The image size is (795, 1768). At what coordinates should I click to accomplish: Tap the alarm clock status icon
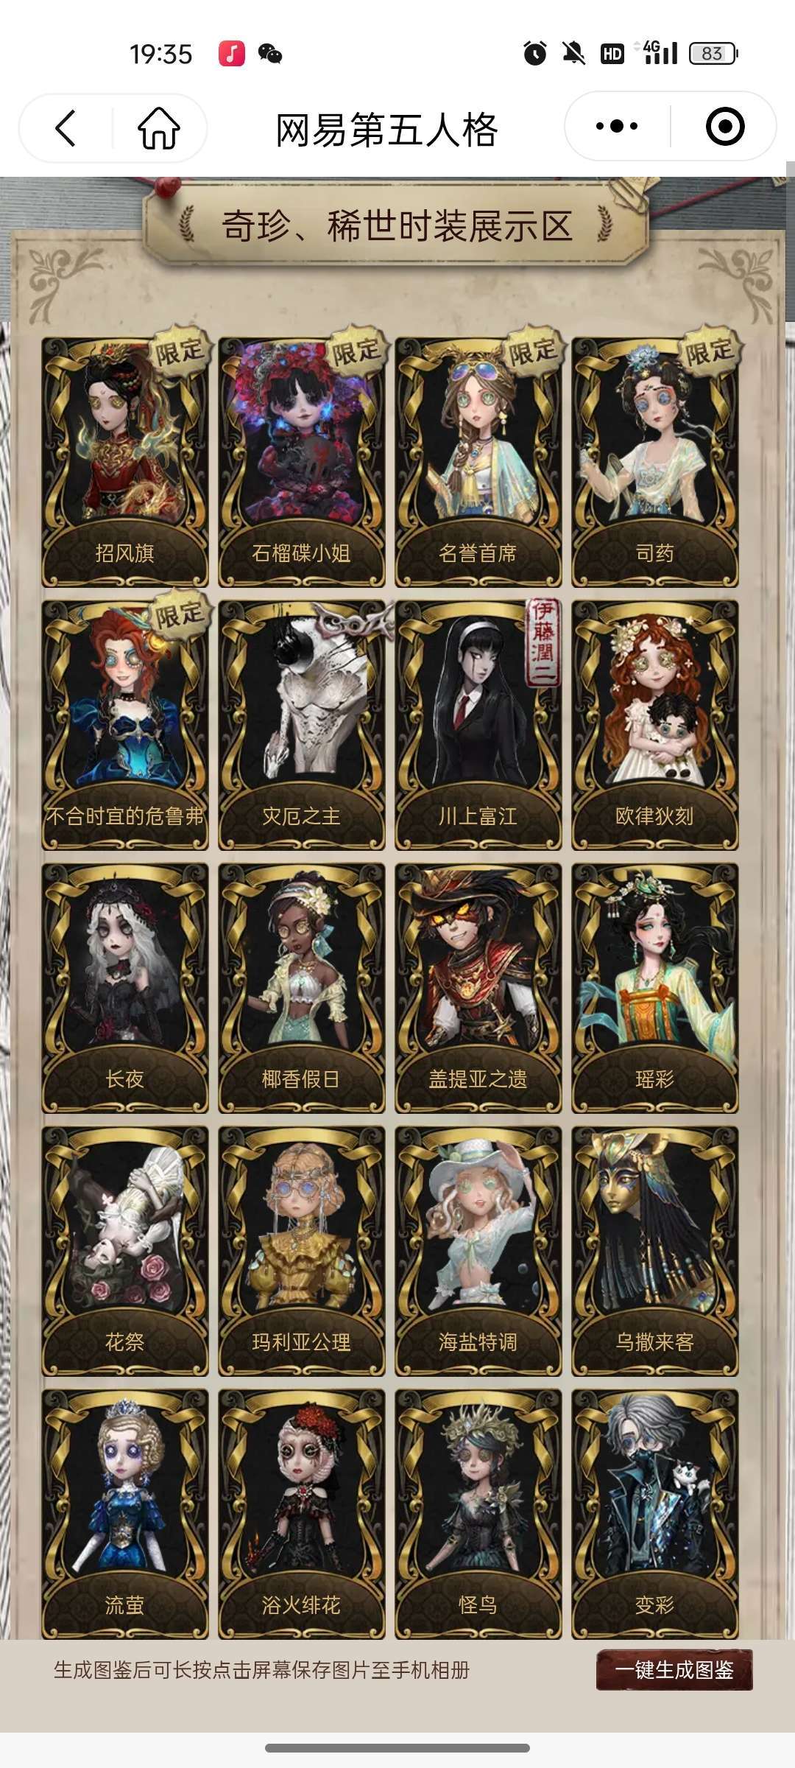click(x=535, y=53)
